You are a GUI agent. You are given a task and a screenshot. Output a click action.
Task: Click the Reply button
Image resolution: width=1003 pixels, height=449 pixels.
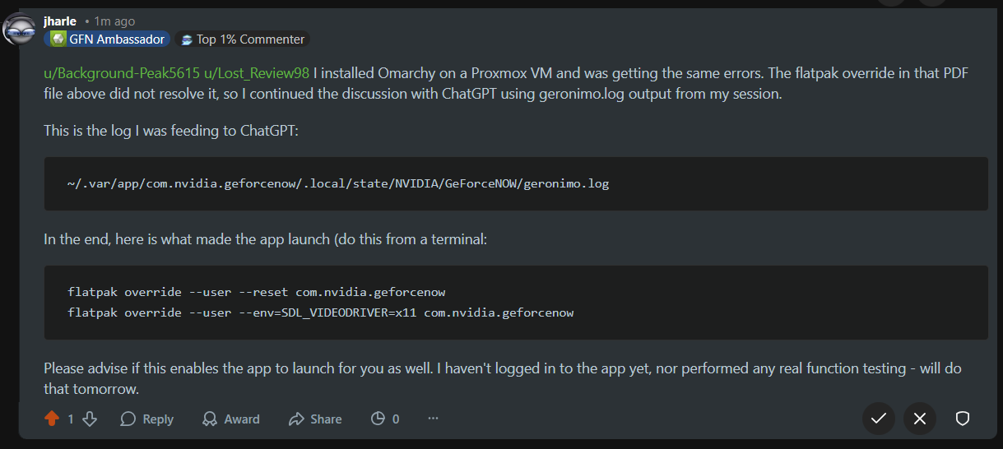(x=146, y=419)
